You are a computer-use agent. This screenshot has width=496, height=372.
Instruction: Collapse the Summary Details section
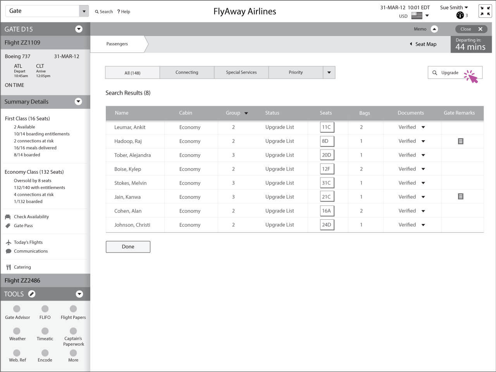point(78,102)
